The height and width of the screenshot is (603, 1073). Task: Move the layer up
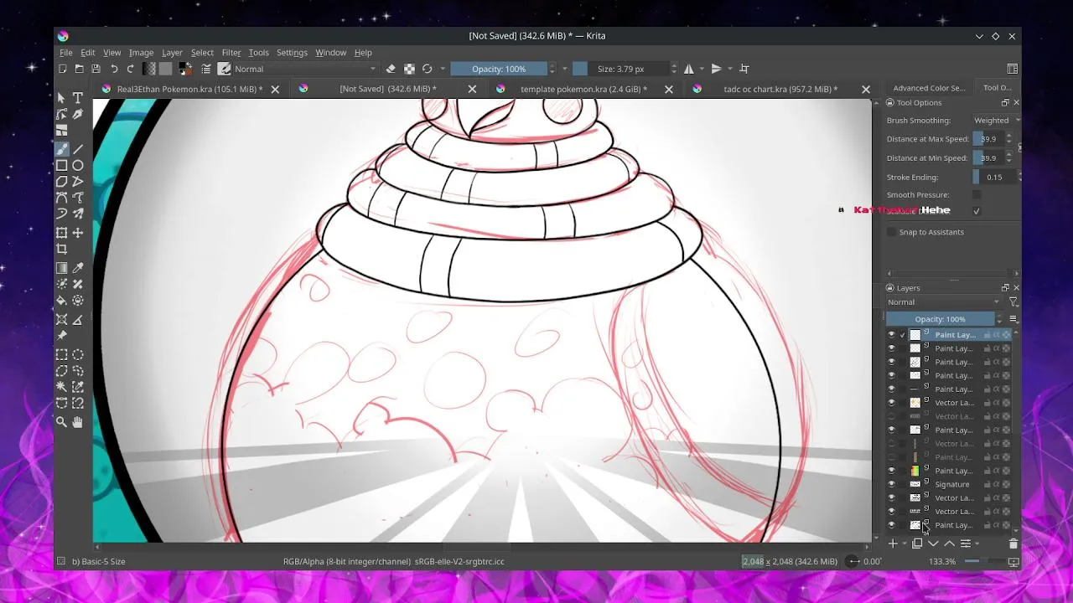click(949, 544)
